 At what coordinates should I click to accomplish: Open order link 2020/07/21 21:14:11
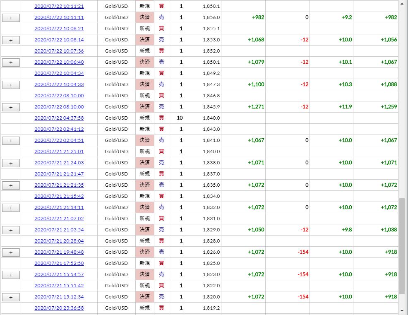coord(59,207)
